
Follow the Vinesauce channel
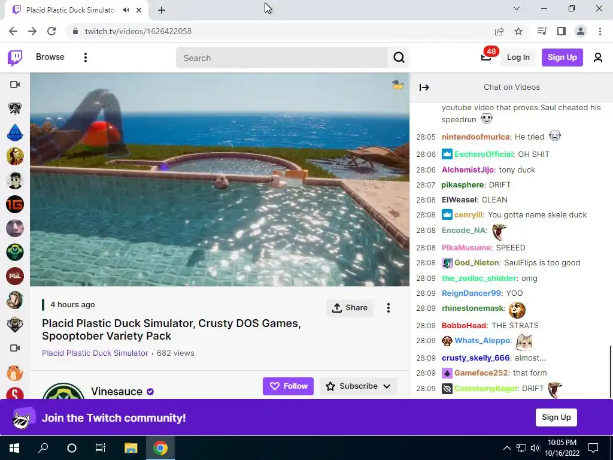288,386
